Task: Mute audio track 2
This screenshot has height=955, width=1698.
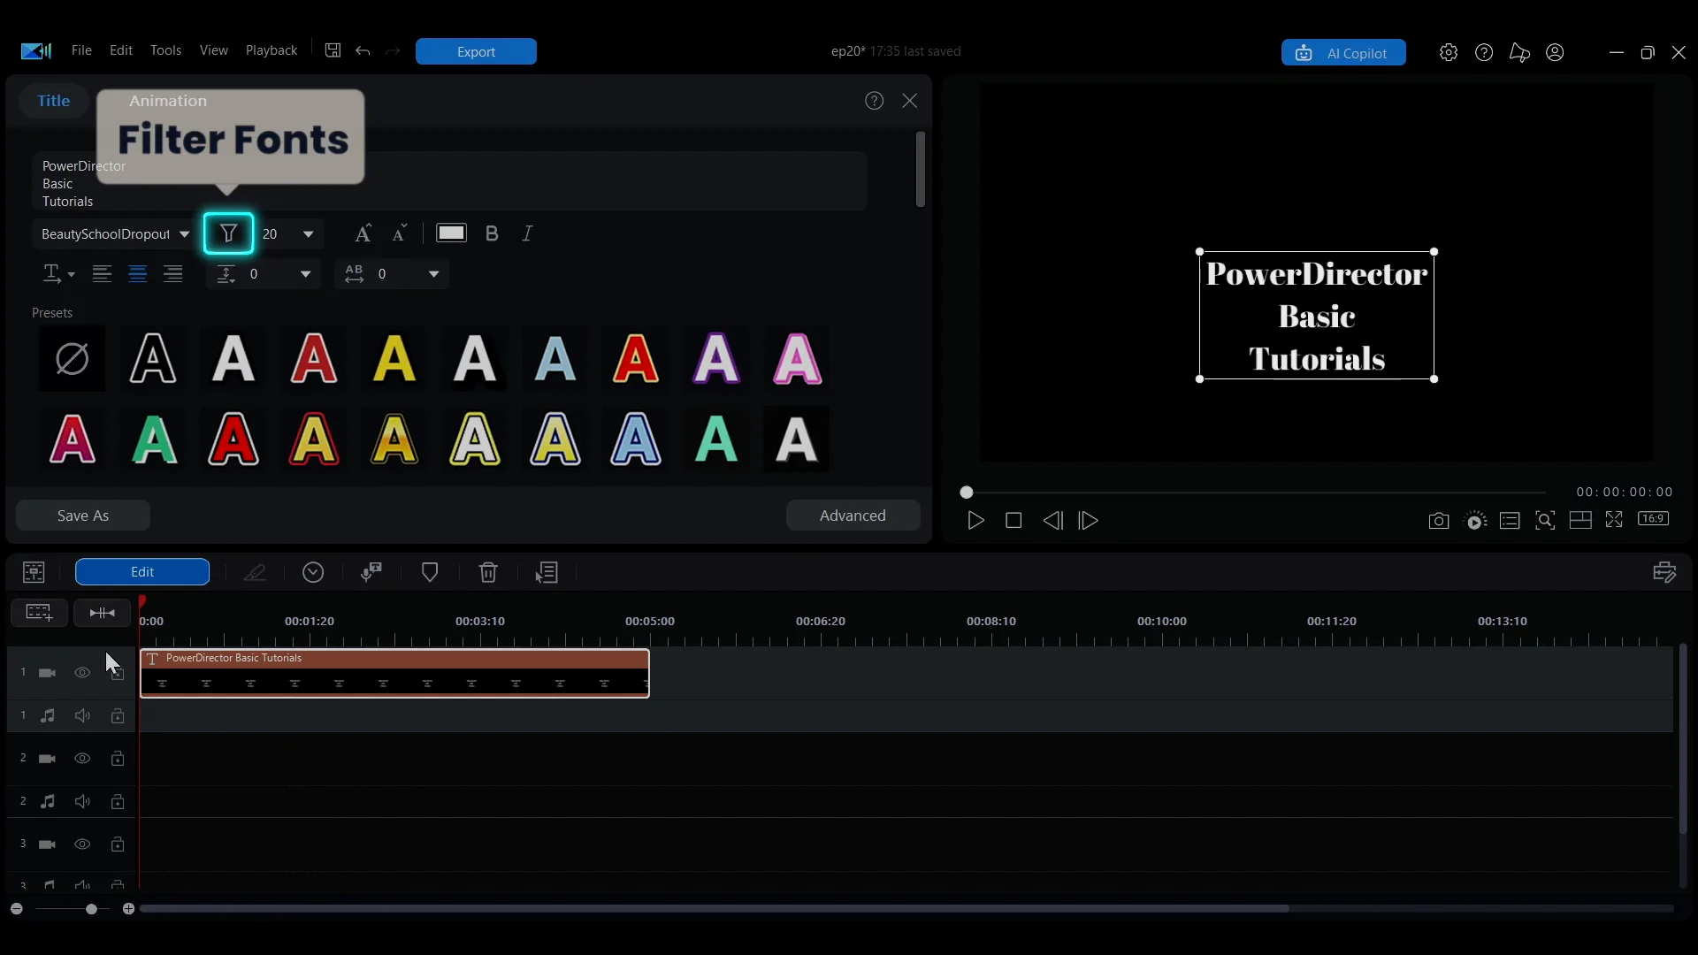Action: click(x=82, y=801)
